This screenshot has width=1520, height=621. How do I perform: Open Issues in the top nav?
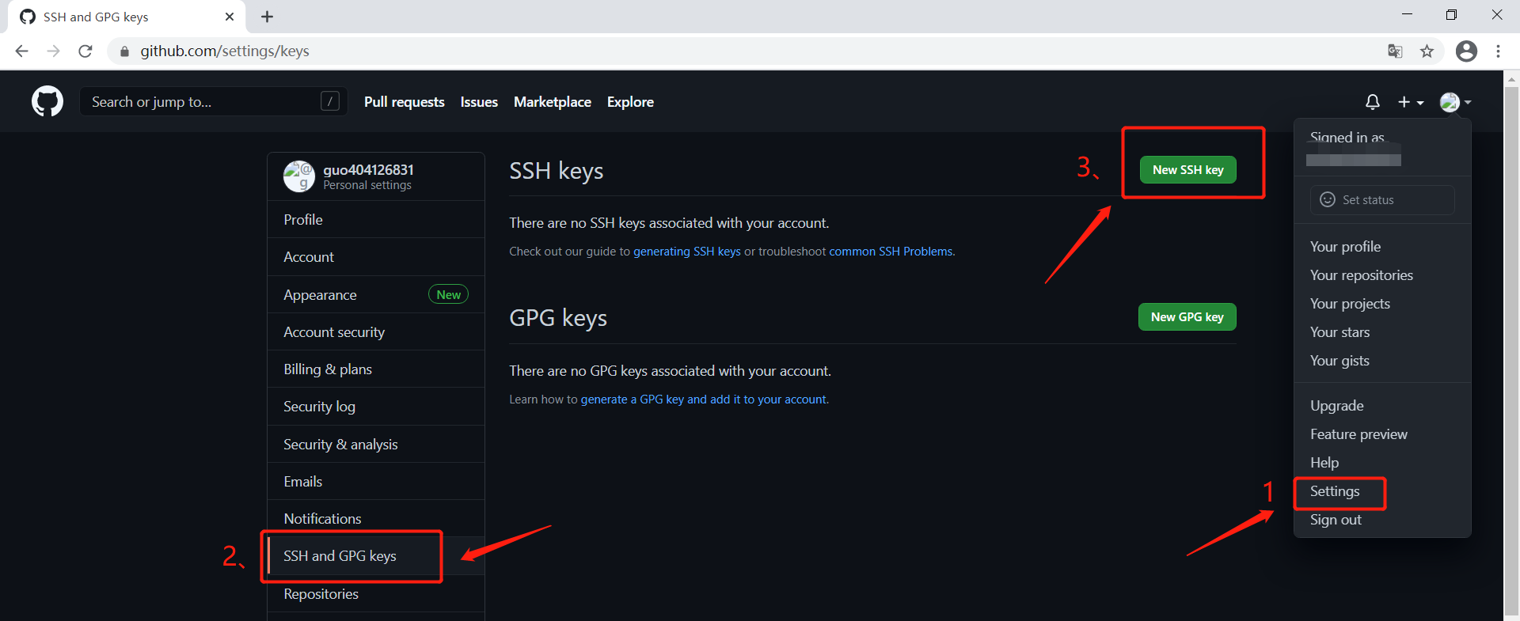tap(479, 102)
